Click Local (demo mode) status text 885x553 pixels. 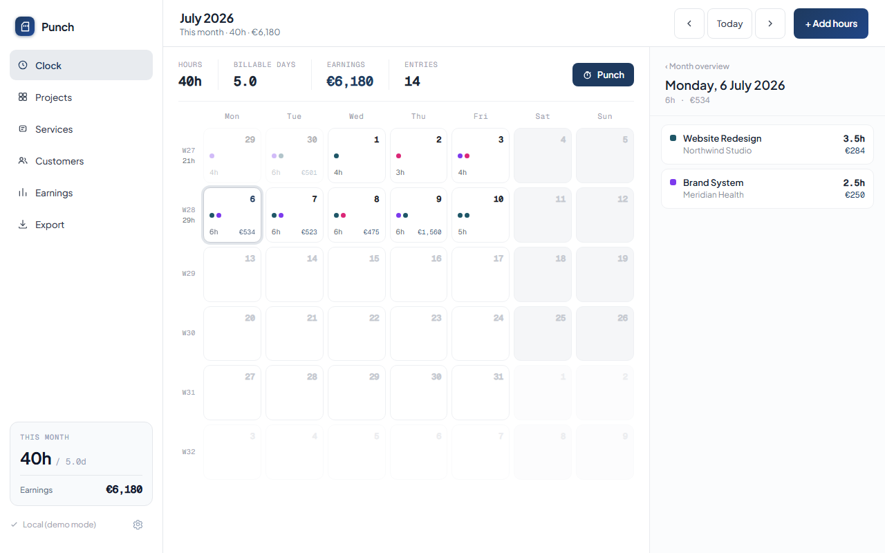59,525
